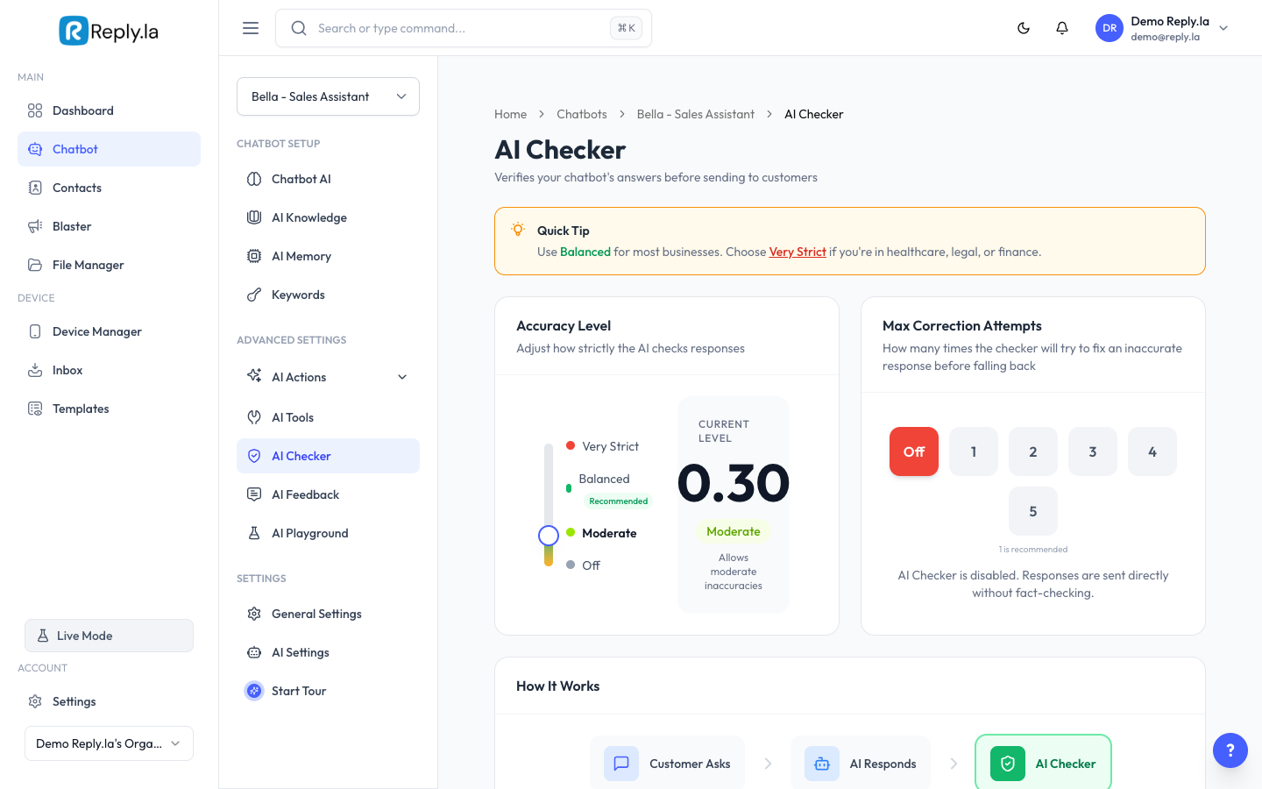
Task: Select the Off accuracy level
Action: [x=584, y=565]
